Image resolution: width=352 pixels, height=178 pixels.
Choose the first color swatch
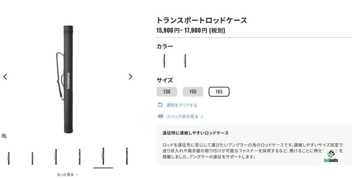point(164,61)
